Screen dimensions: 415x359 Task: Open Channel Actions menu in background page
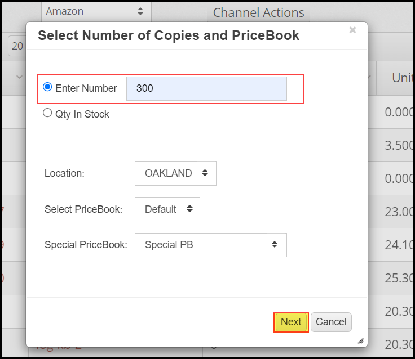click(258, 12)
